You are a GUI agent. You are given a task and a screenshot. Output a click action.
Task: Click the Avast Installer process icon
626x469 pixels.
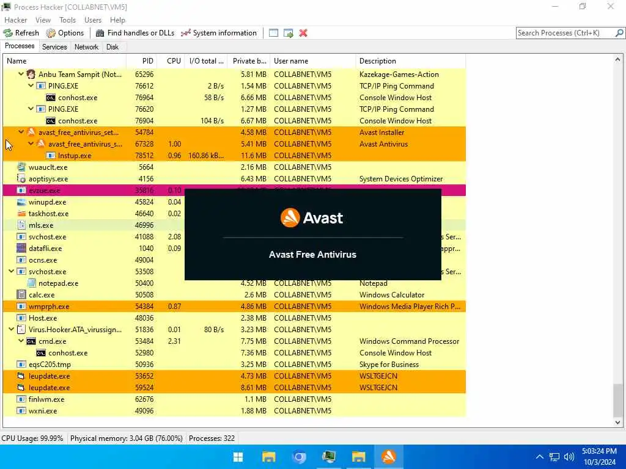(x=31, y=132)
